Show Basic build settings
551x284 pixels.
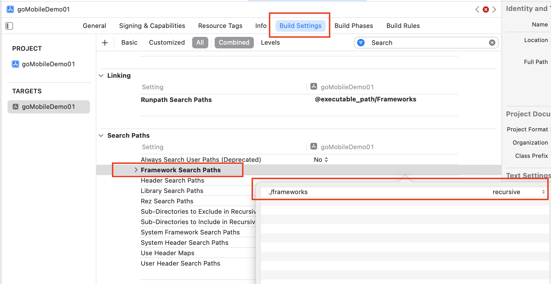129,43
